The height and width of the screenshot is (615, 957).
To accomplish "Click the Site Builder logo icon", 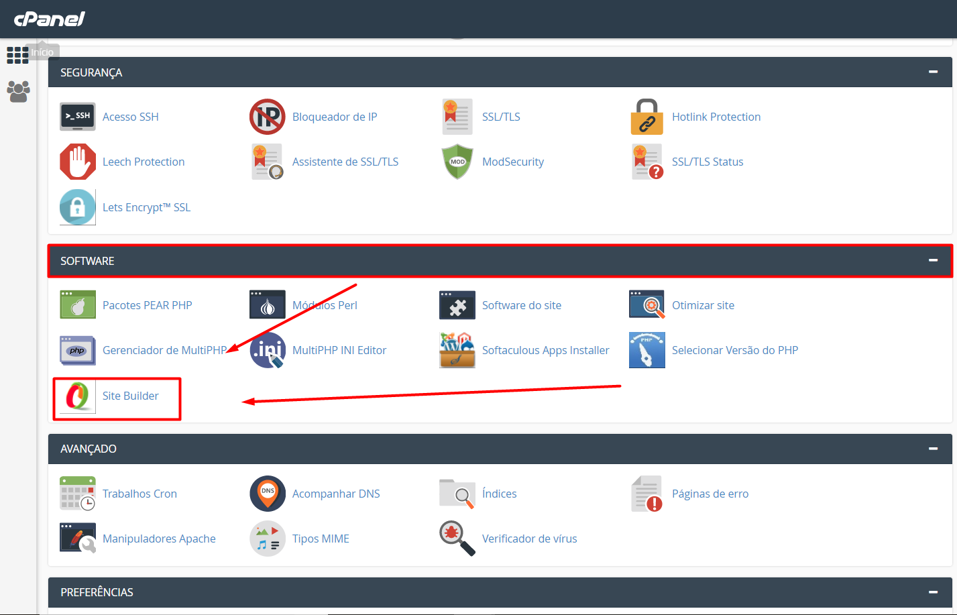I will [78, 396].
